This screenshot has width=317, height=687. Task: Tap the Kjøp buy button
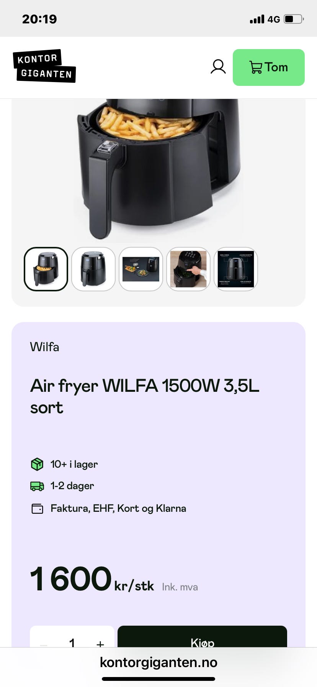click(x=202, y=637)
